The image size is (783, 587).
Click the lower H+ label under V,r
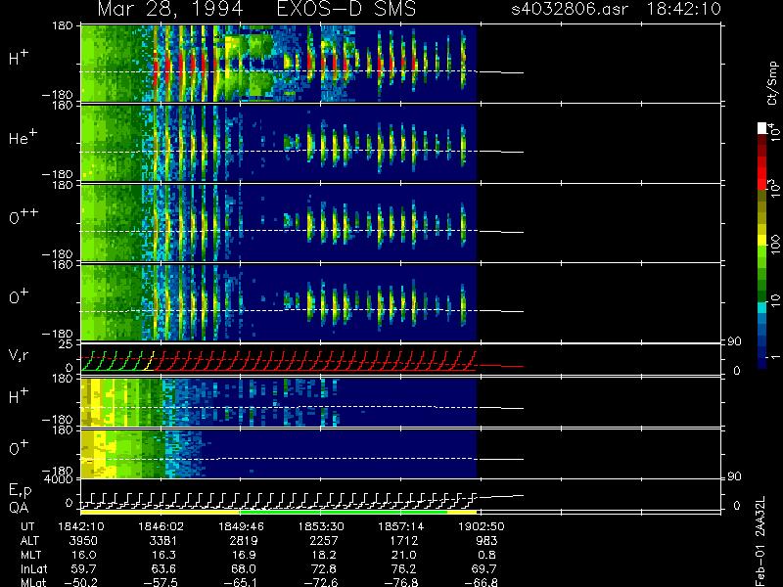pos(19,396)
